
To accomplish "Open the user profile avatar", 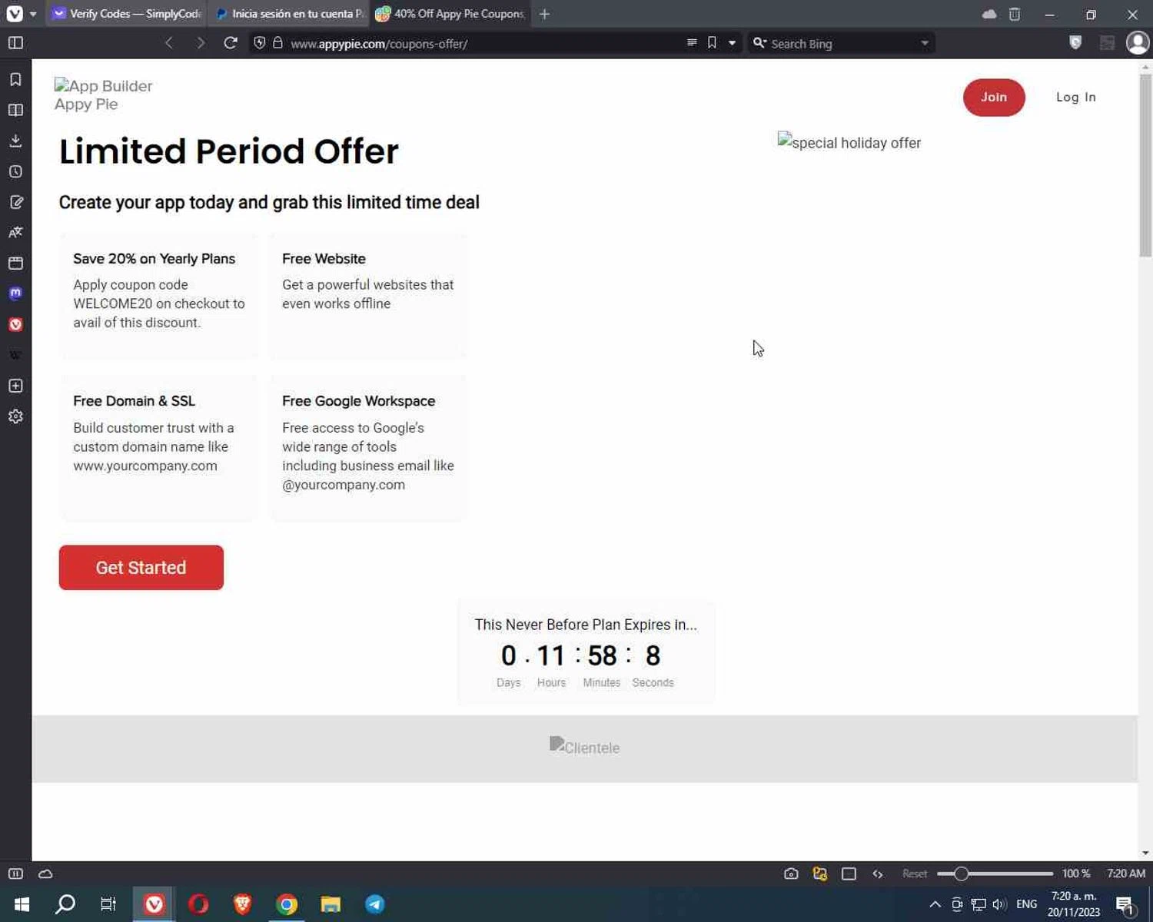I will [1137, 43].
